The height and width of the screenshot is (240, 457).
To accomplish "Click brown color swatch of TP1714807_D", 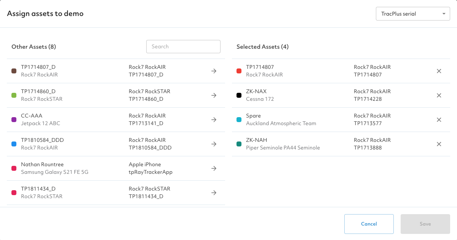I will click(x=14, y=71).
